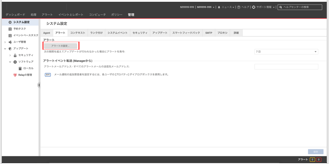Viewport: 329px width, 164px height.
Task: Open the サポート情報 dropdown menu
Action: tap(266, 7)
